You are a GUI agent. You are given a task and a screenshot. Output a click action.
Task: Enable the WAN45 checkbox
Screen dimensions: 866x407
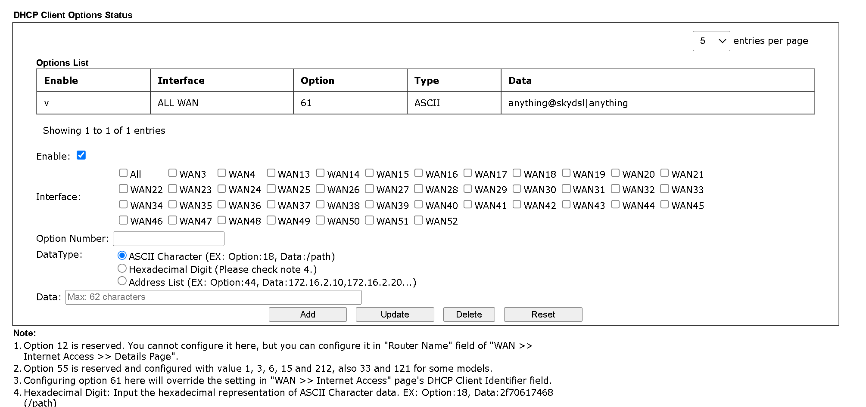(664, 204)
